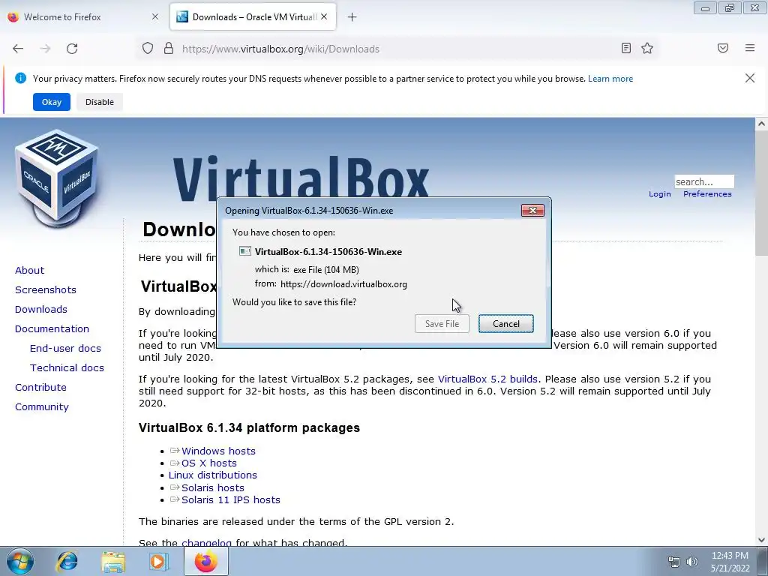Click the Solaris 11 IPS hosts link
The image size is (768, 576).
(231, 500)
